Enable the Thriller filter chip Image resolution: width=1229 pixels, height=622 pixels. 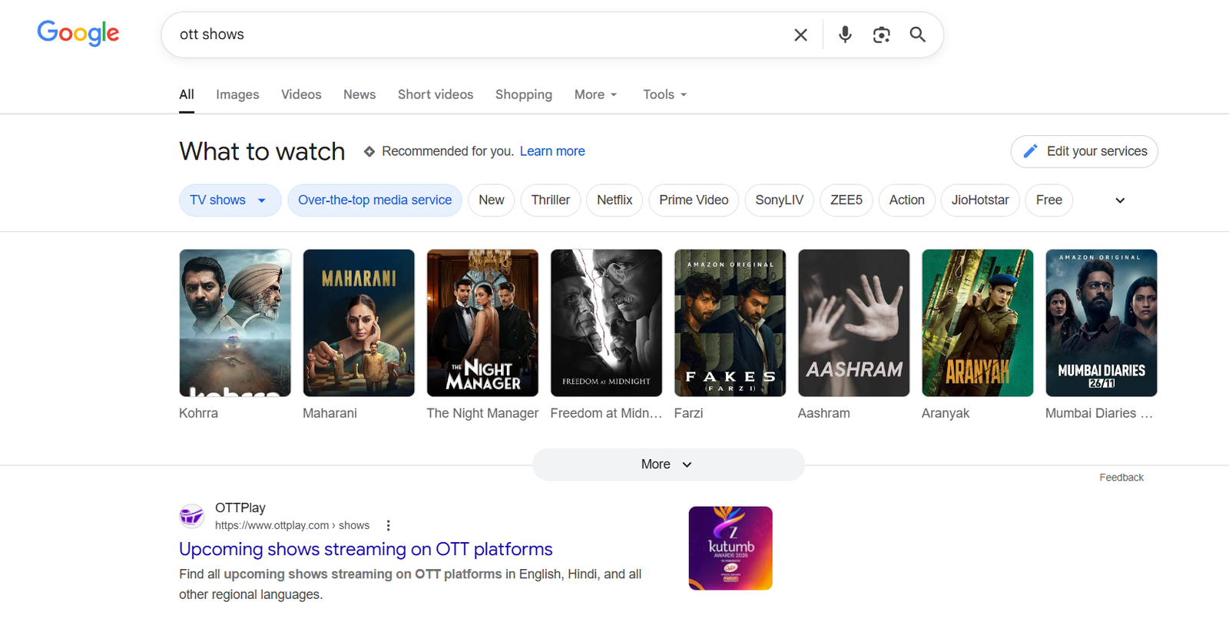[551, 200]
